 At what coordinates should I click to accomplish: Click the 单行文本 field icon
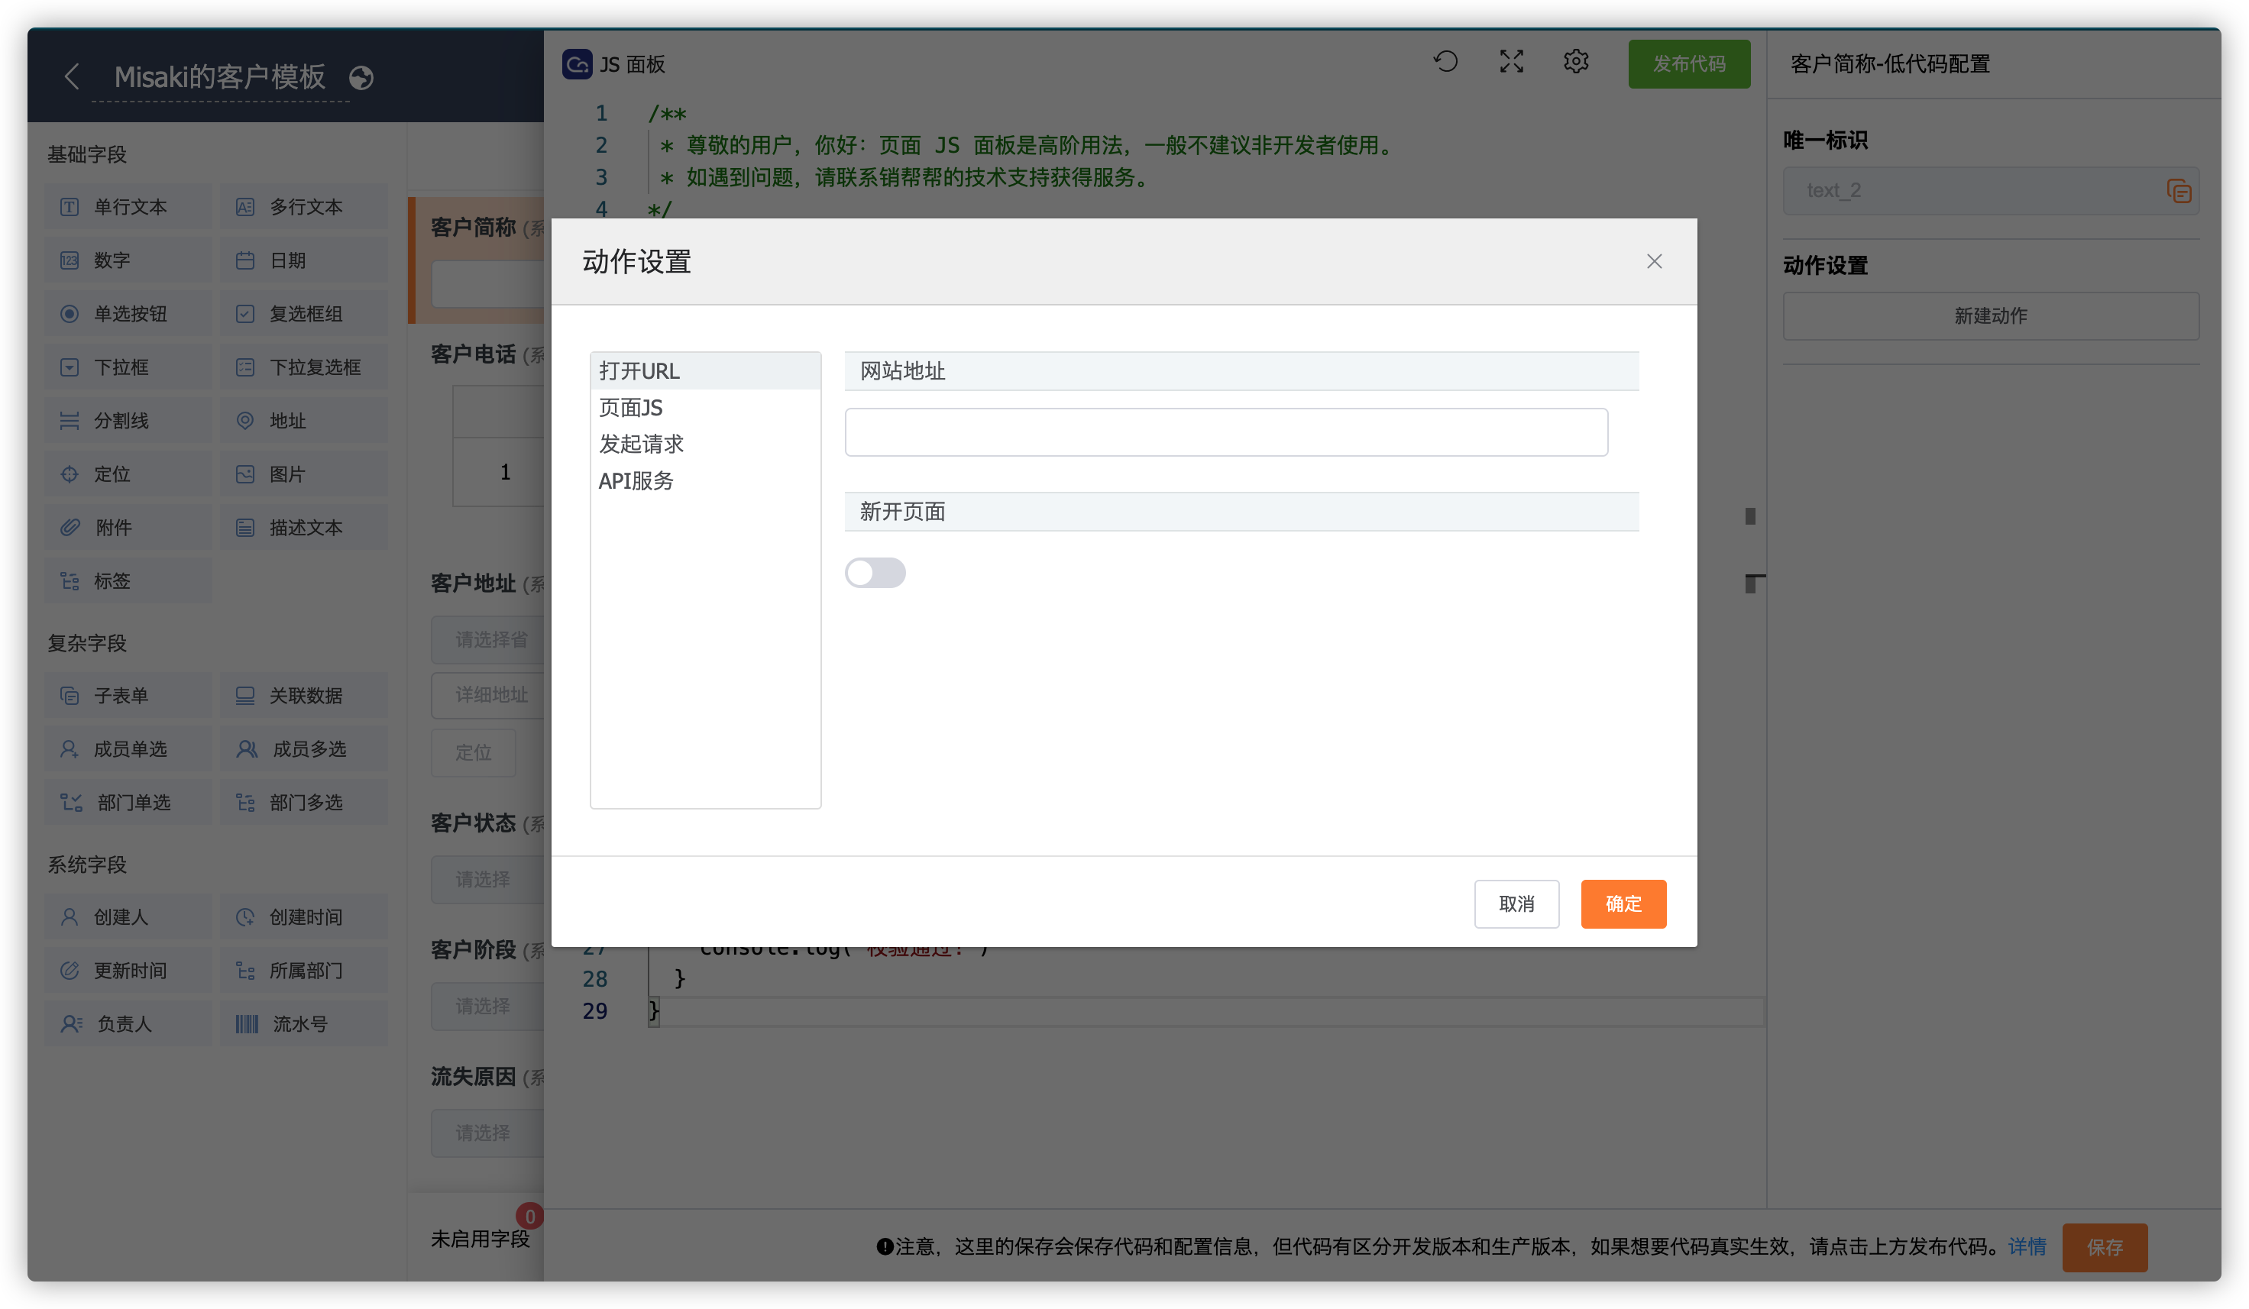[70, 207]
